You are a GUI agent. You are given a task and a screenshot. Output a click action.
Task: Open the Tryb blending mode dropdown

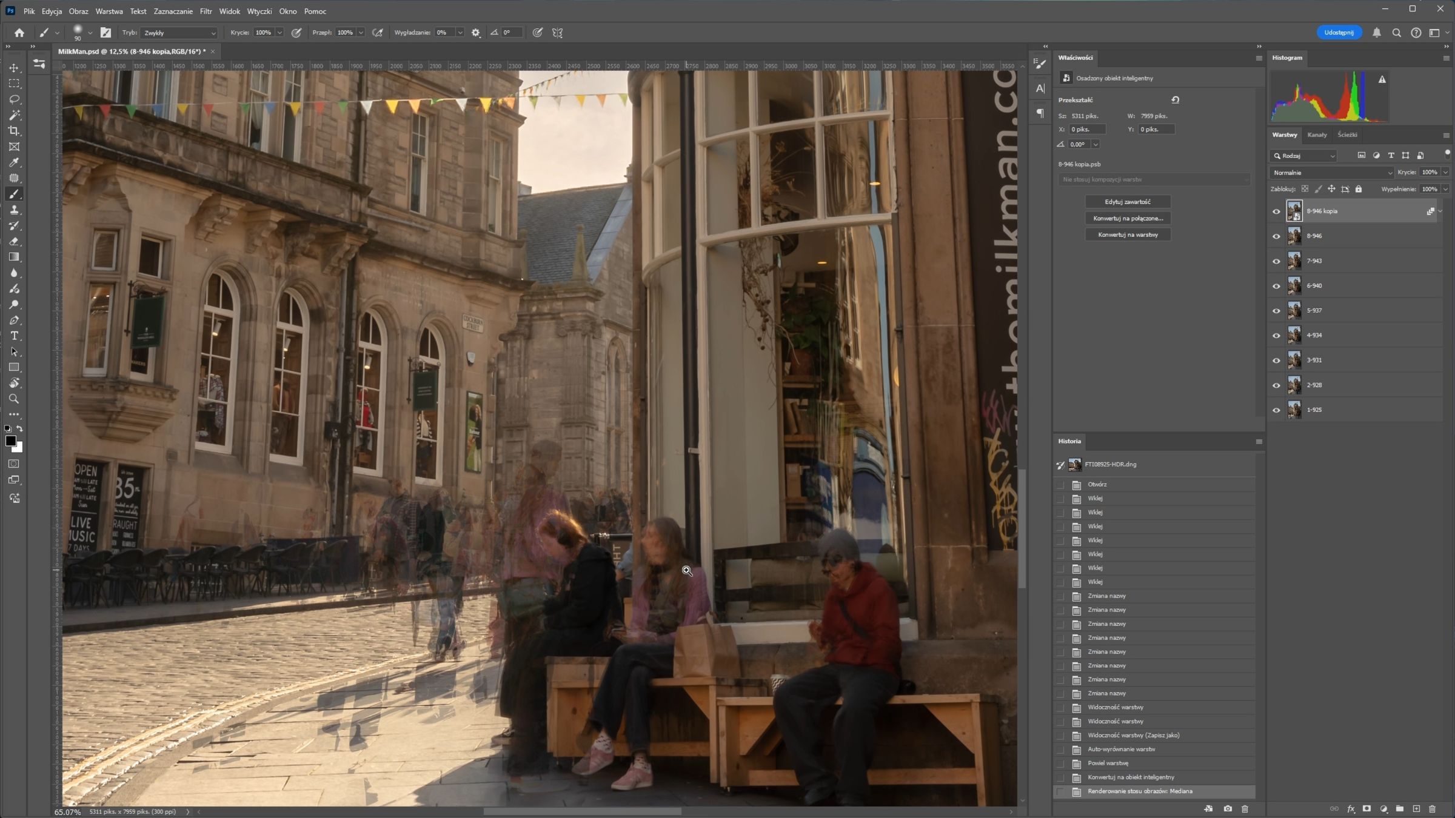coord(179,33)
